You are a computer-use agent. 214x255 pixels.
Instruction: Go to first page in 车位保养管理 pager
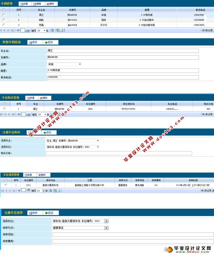tap(2, 190)
